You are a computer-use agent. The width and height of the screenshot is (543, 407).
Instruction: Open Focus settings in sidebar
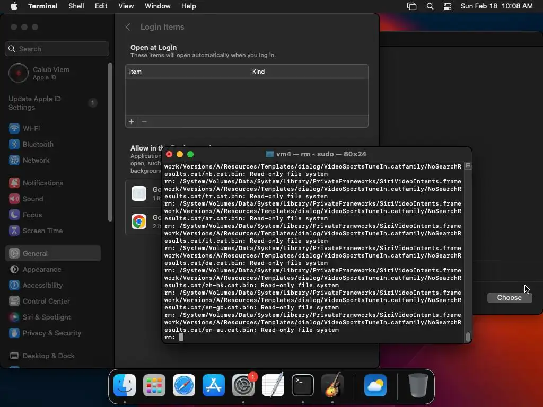point(54,215)
